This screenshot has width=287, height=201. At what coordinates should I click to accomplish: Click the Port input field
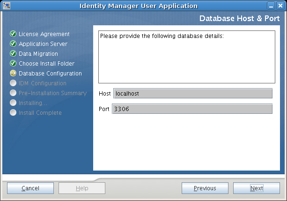(192, 109)
